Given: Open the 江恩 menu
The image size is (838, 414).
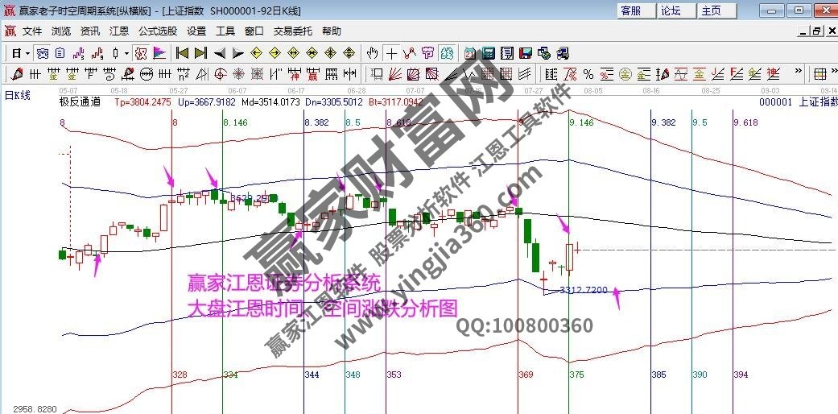Looking at the screenshot, I should point(119,31).
